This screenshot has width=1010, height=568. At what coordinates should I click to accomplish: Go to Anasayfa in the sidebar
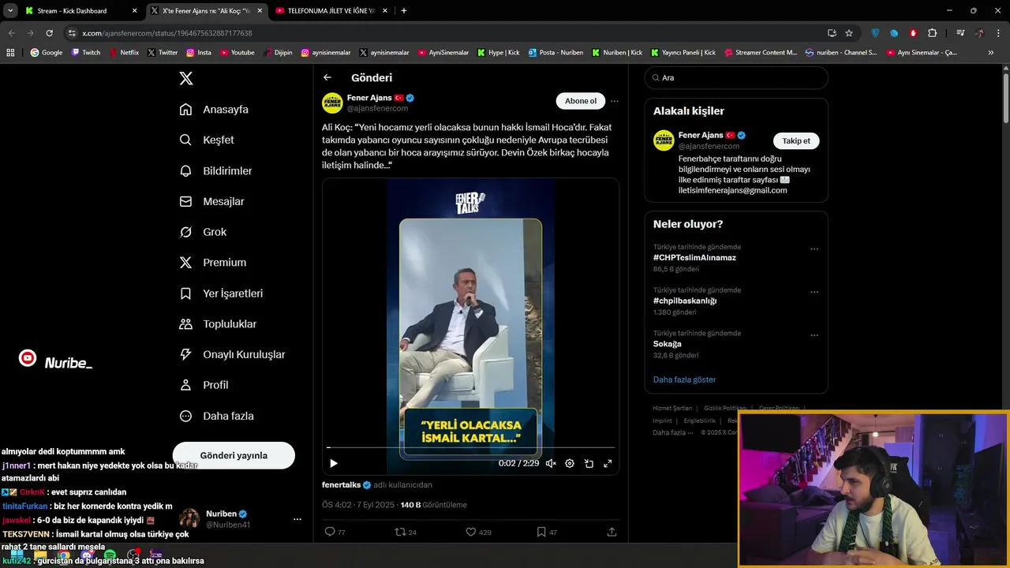click(x=214, y=110)
